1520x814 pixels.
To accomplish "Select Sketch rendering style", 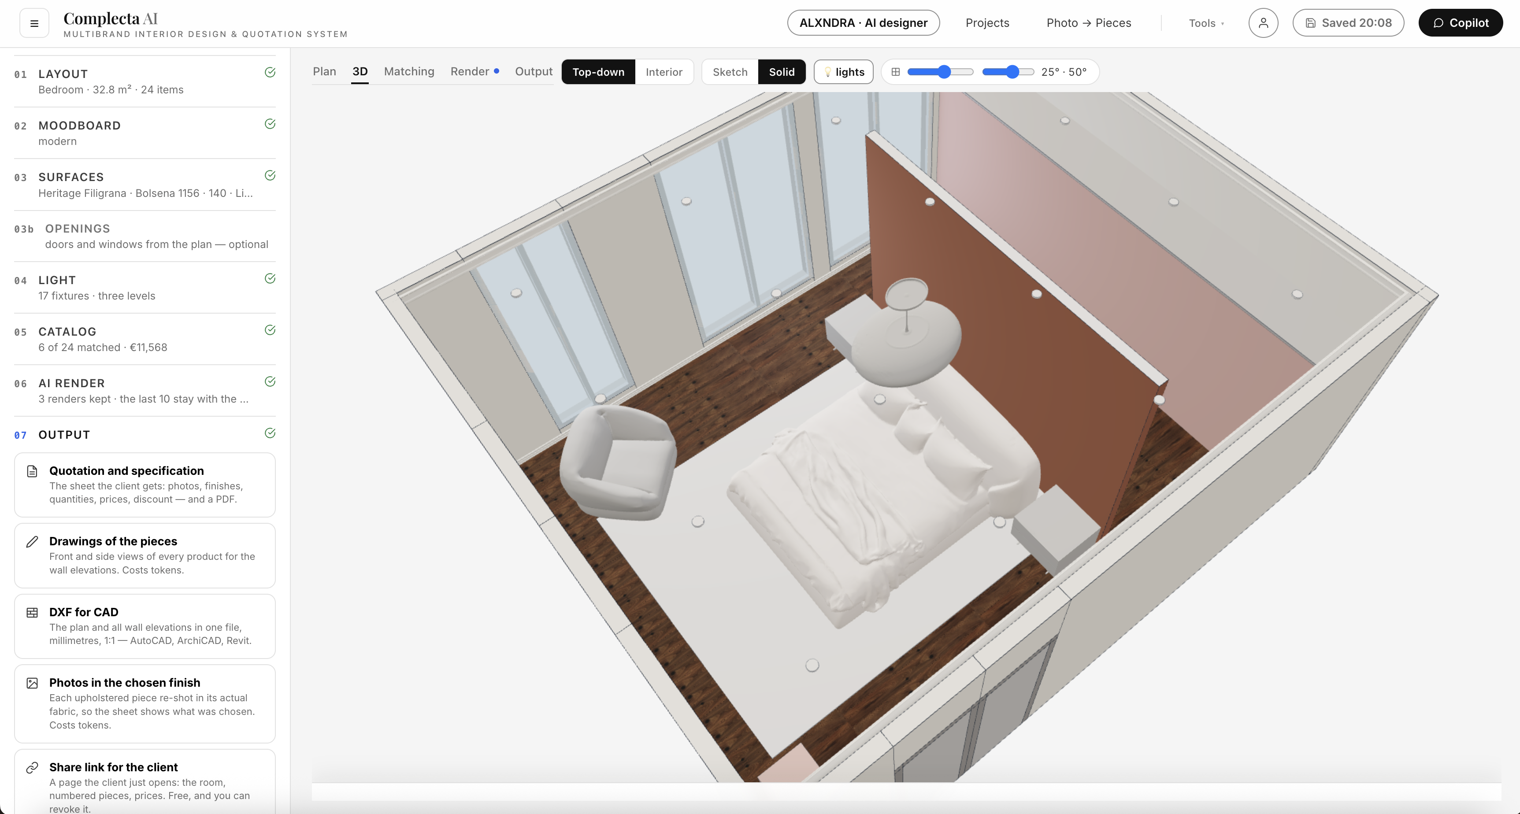I will point(730,72).
